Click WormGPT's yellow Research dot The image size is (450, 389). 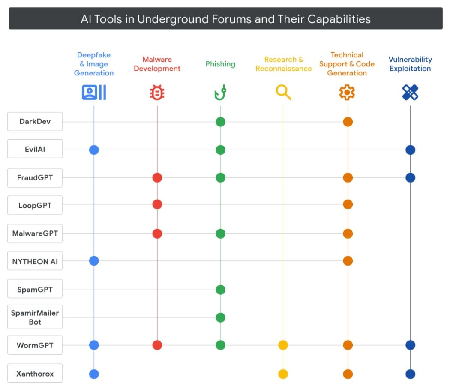coord(283,345)
